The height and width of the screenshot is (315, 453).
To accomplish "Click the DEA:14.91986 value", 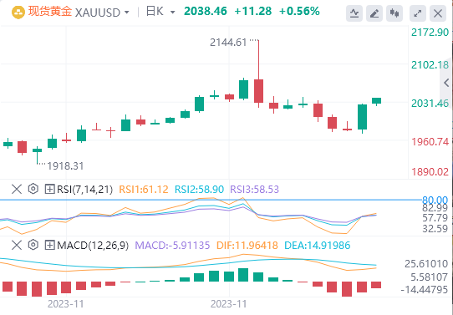I will click(x=318, y=246).
